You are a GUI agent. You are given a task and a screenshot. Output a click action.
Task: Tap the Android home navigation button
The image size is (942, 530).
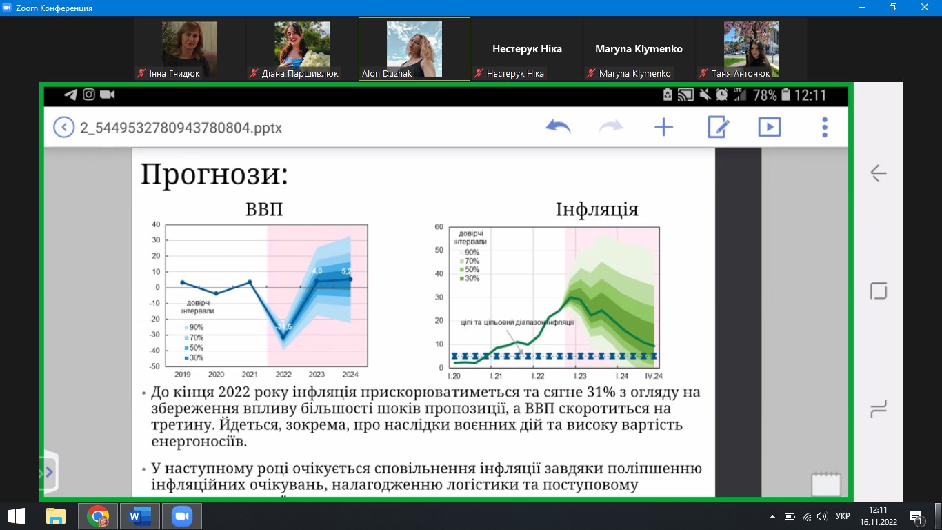pos(878,291)
